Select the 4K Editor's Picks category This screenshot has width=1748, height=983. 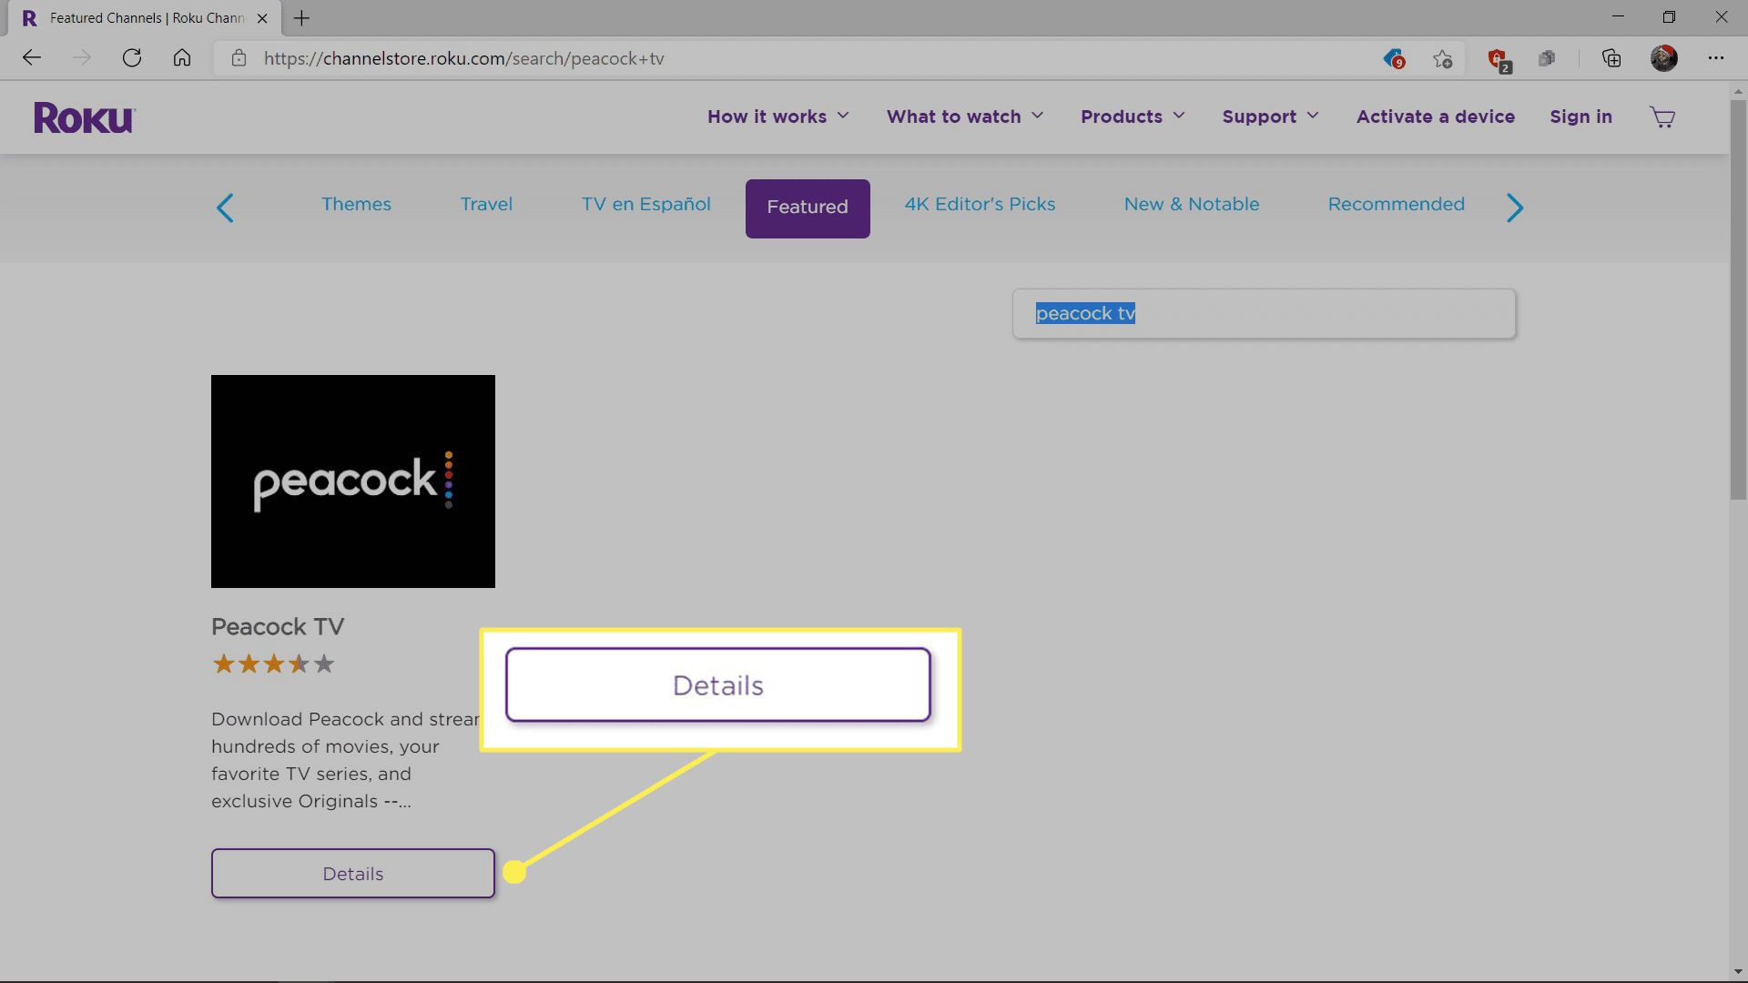coord(980,204)
